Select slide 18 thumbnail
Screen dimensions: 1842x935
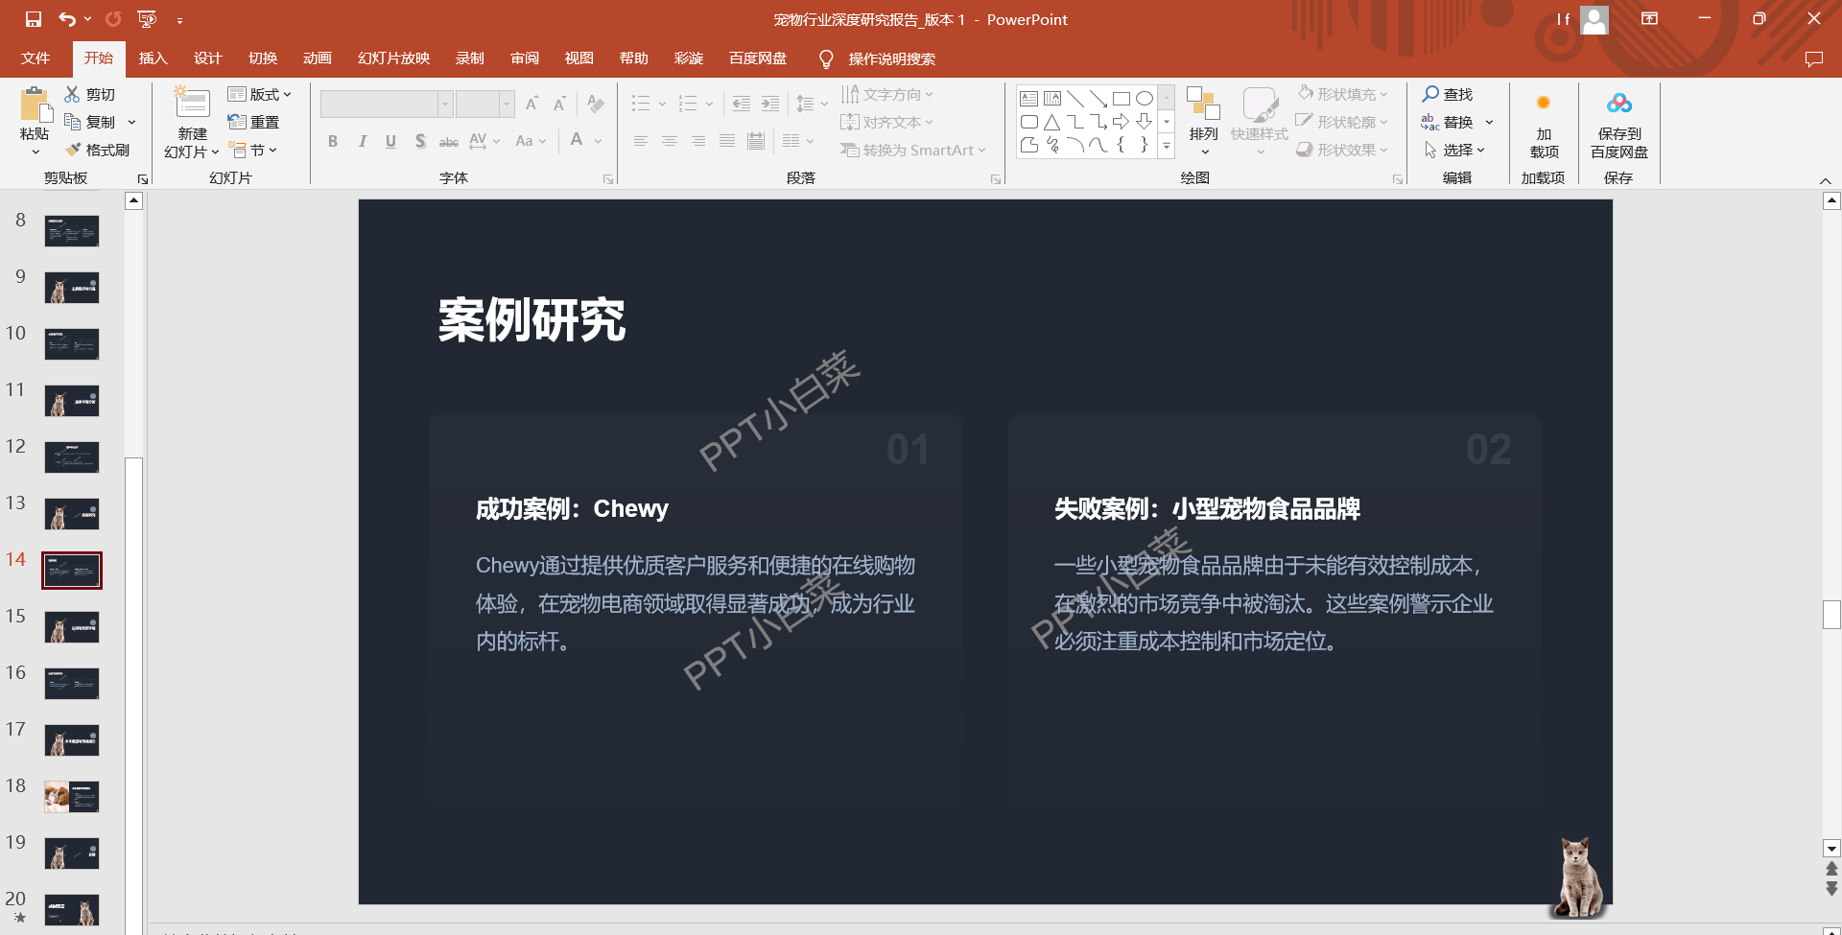point(72,797)
